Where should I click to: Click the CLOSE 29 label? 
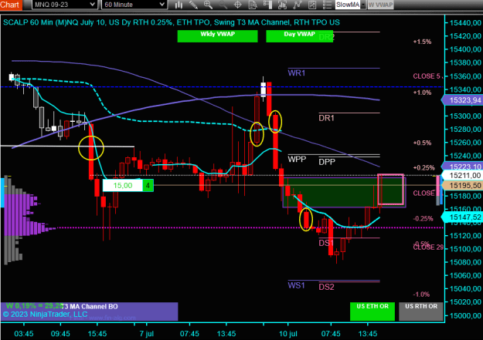428,247
